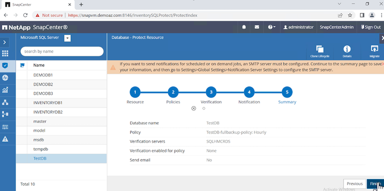Screen dimensions: 384x191
Task: Toggle the flag filter column icon
Action: 22,65
